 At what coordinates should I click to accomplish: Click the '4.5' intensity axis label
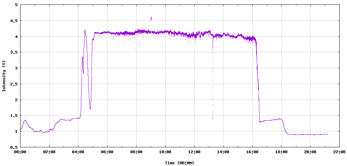14,21
